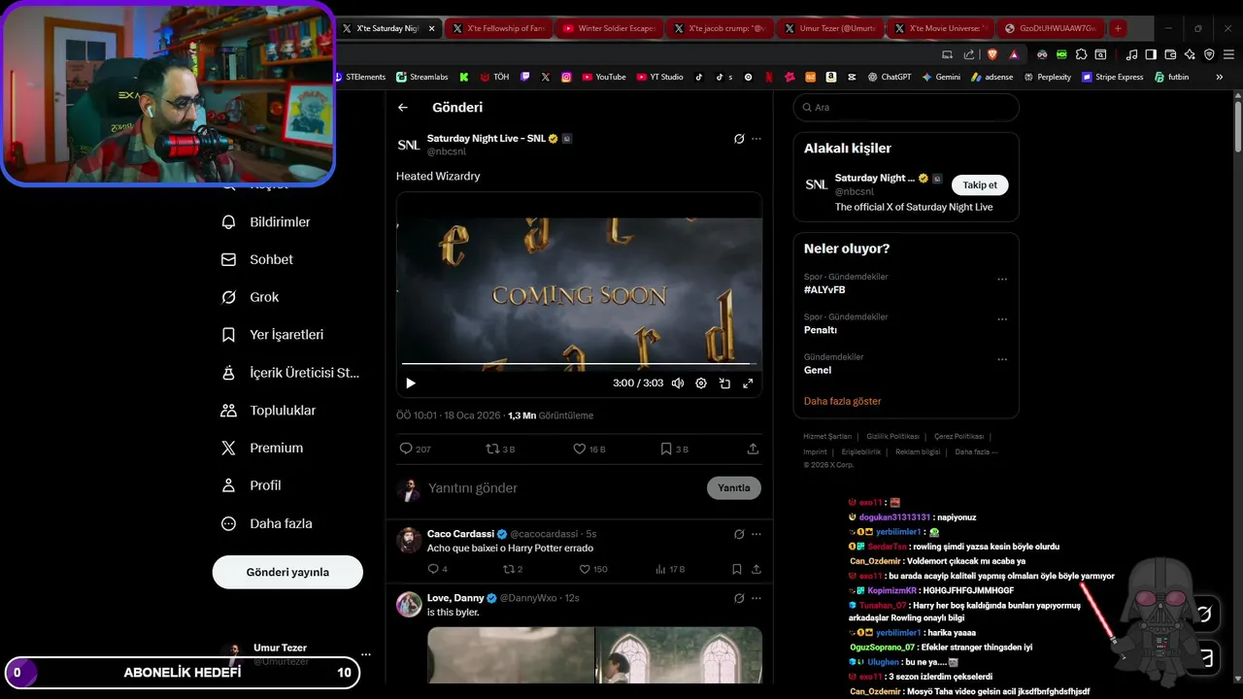Screen dimensions: 1243x699
Task: Open Topluluklar in the sidebar
Action: pyautogui.click(x=269, y=411)
